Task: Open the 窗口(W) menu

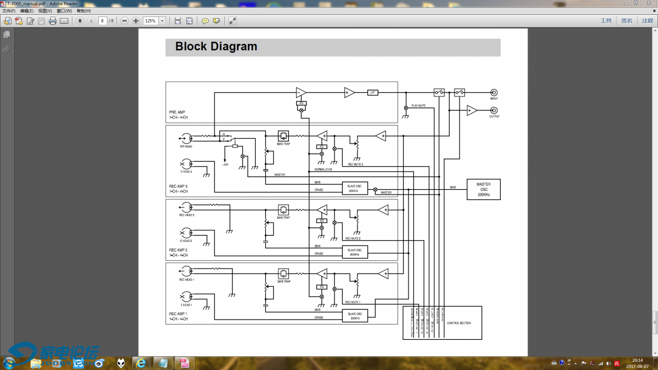Action: click(64, 11)
